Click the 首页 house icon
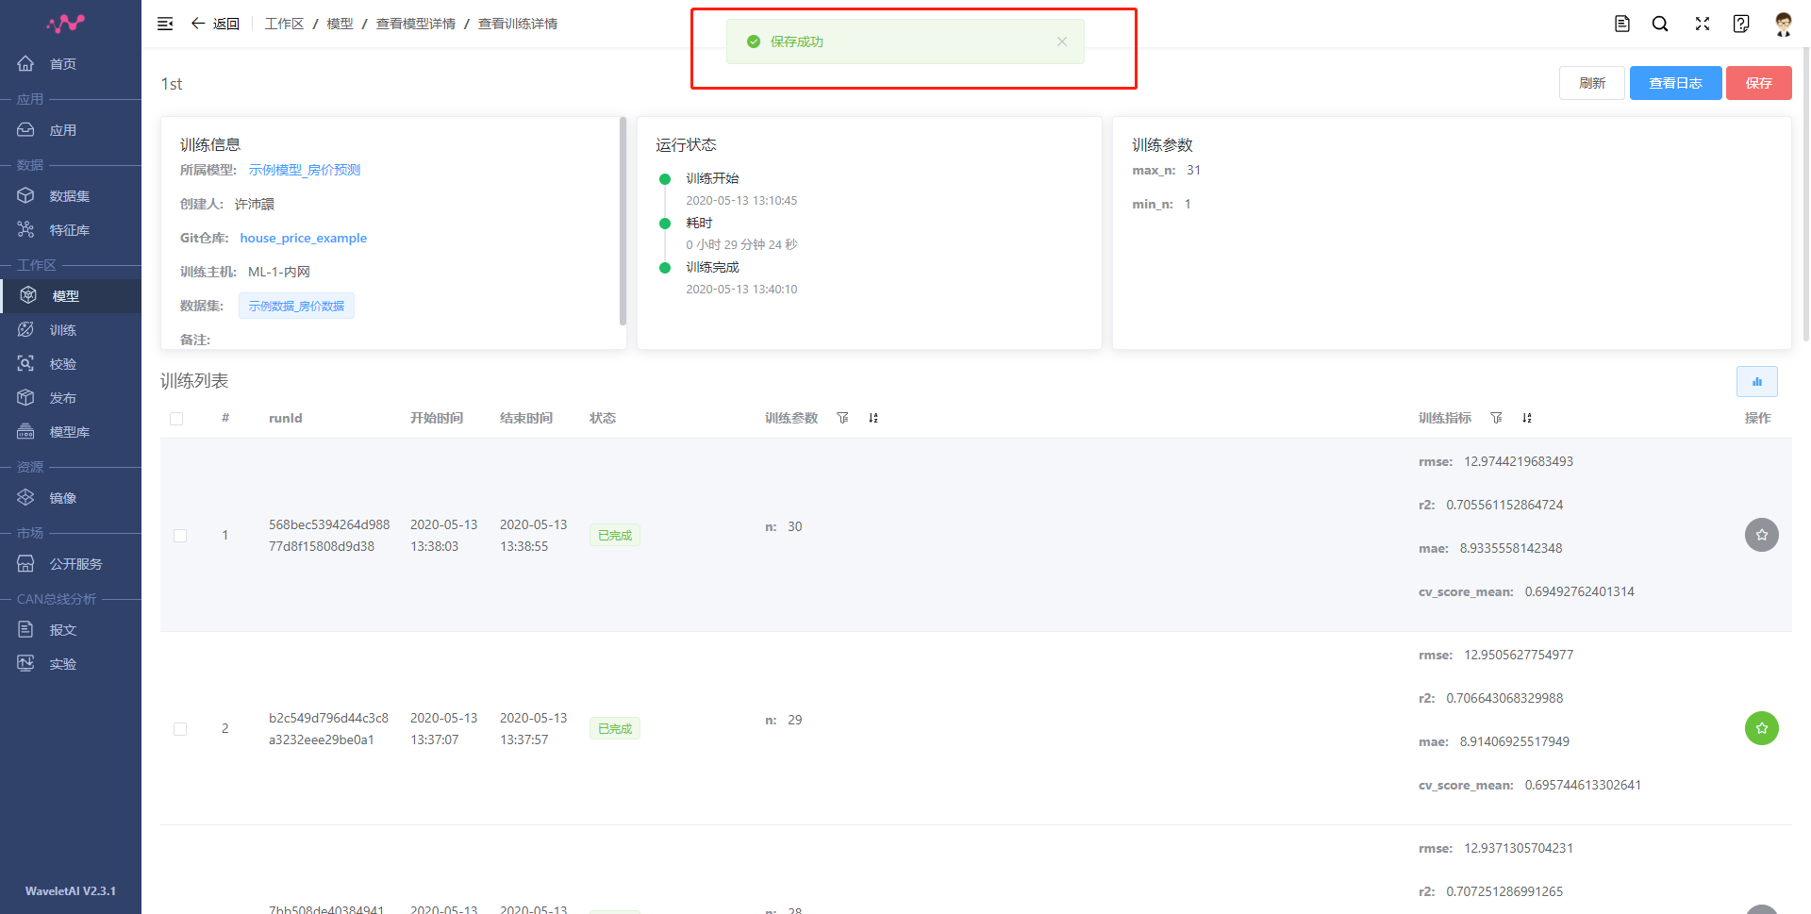Viewport: 1811px width, 914px height. [x=25, y=63]
